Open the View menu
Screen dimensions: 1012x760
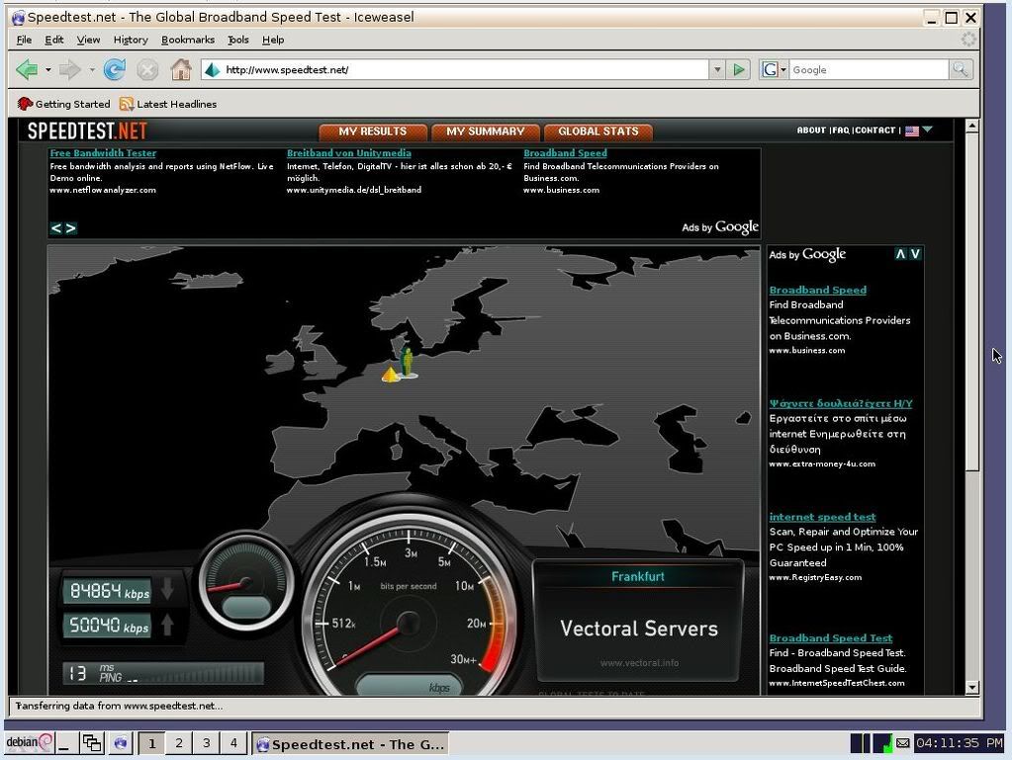pos(88,40)
